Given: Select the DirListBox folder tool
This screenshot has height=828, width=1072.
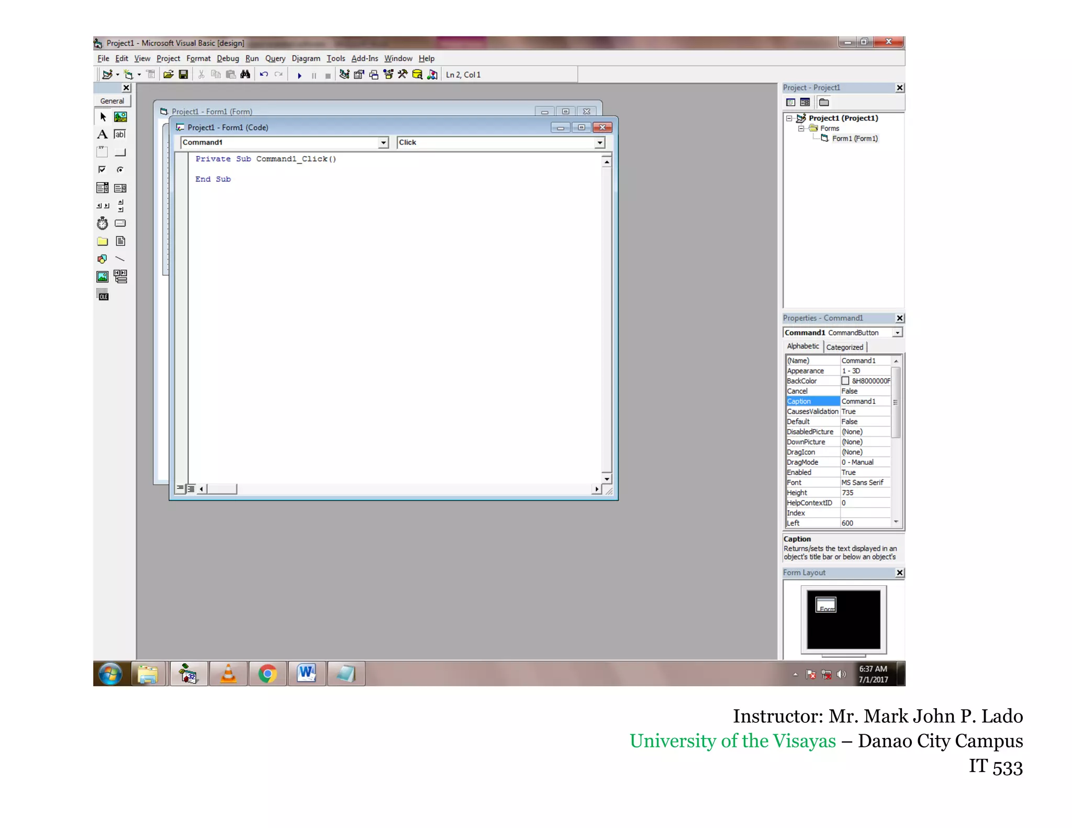Looking at the screenshot, I should coord(103,241).
